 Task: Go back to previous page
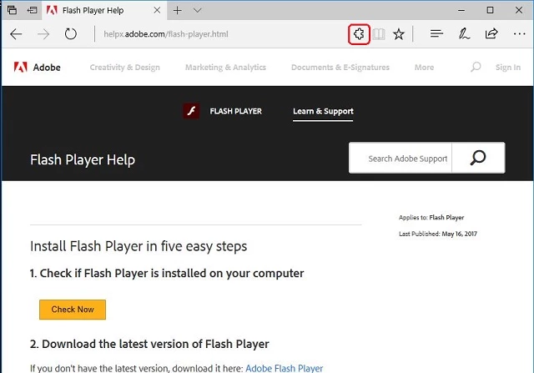pyautogui.click(x=16, y=34)
